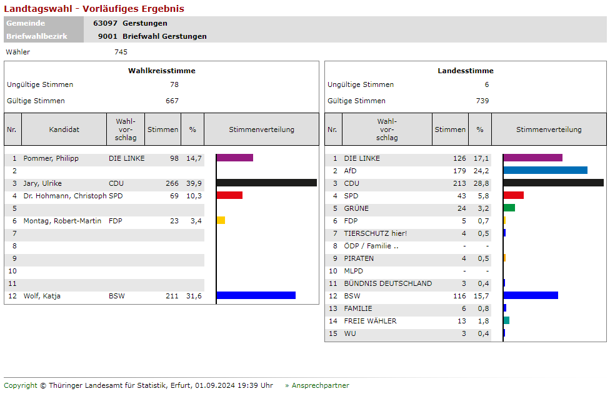Click the Wahlkreisstimme section title
This screenshot has height=401, width=615.
click(161, 71)
